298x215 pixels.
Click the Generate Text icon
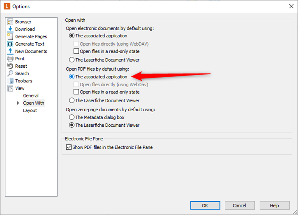[x=10, y=44]
